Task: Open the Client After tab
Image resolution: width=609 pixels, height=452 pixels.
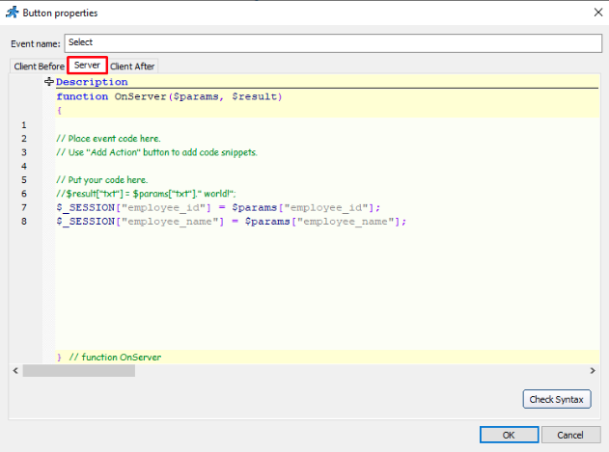Action: click(132, 66)
